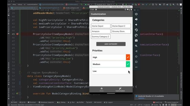Viewport: 190px width, 106px height.
Task: Click the buildModels() breadcrumb item
Action: point(72,4)
